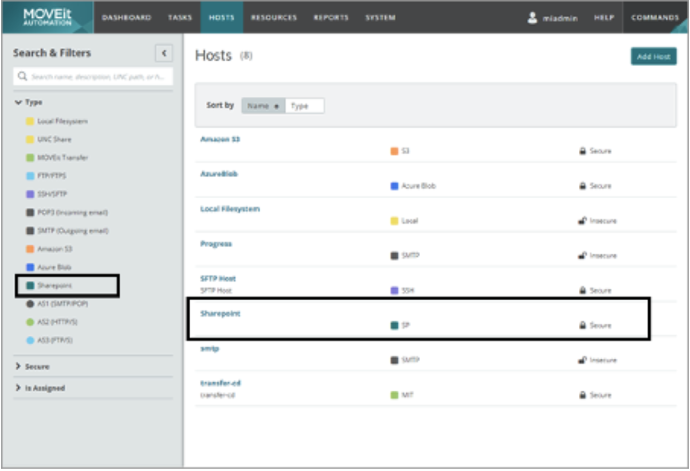Image resolution: width=690 pixels, height=471 pixels.
Task: Click the SP type icon in Sharepoint row
Action: pos(394,325)
